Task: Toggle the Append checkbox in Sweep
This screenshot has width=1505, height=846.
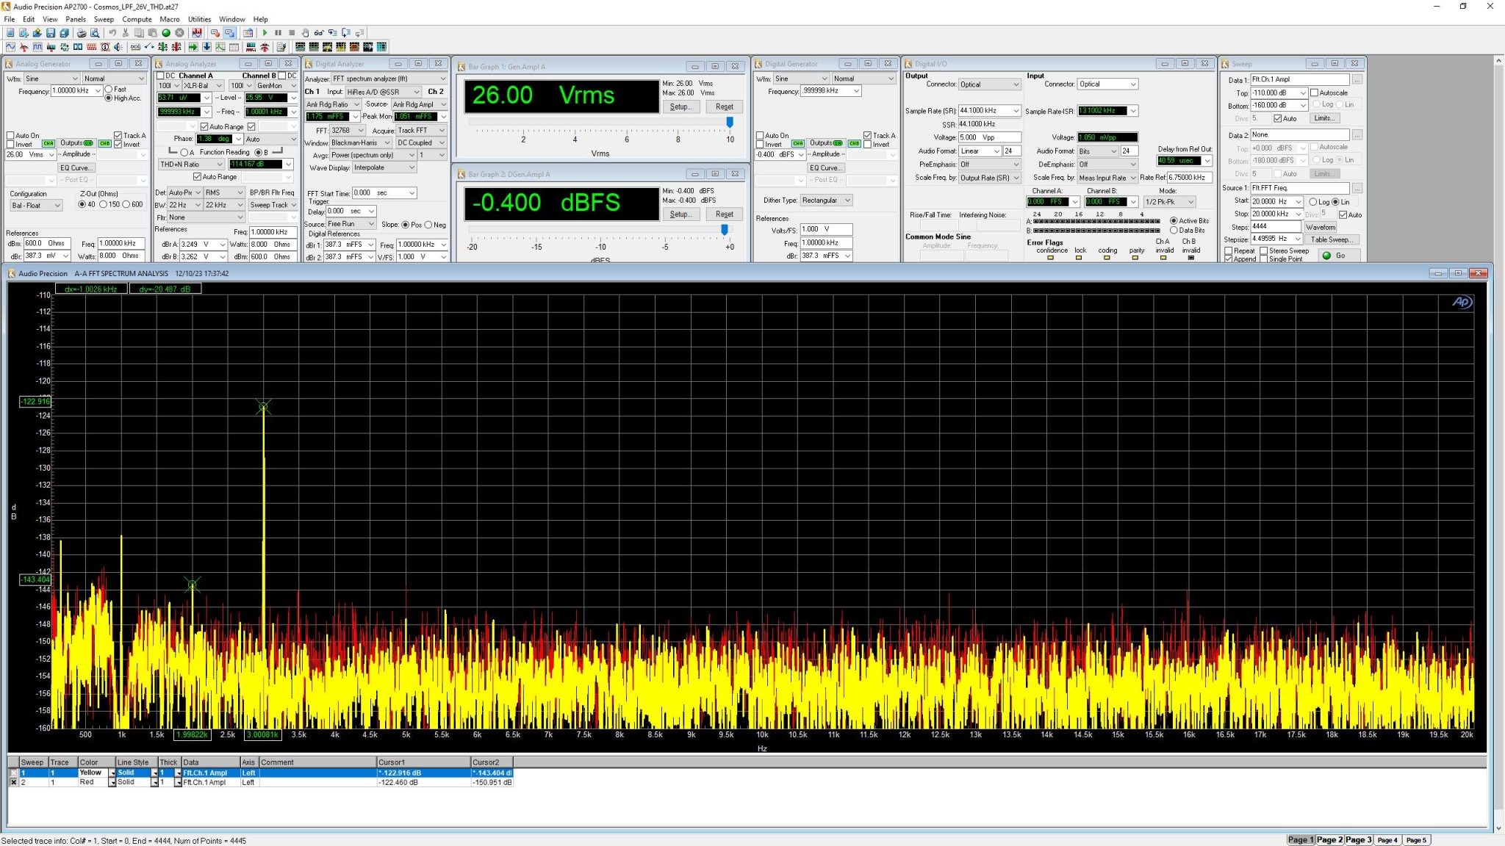Action: pos(1228,259)
